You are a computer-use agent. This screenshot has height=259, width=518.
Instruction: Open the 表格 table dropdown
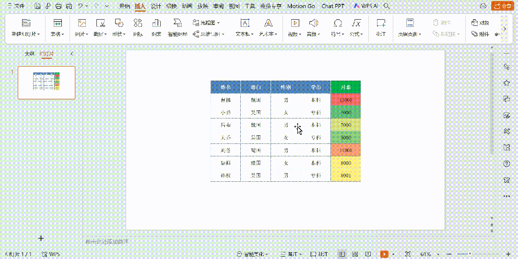(x=58, y=34)
